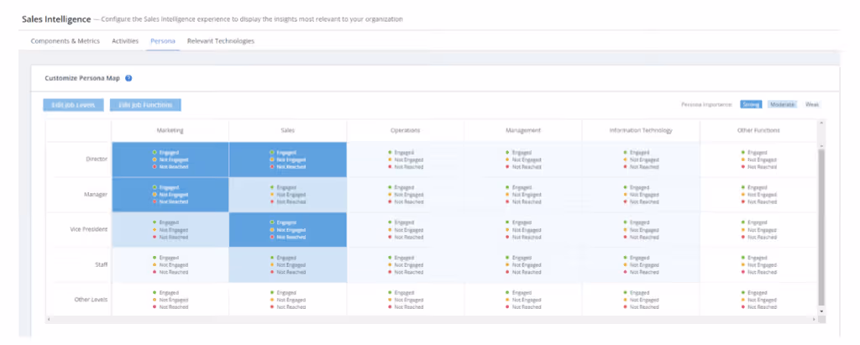
Task: Click Engaged dot in Director Other Functions cell
Action: click(743, 153)
